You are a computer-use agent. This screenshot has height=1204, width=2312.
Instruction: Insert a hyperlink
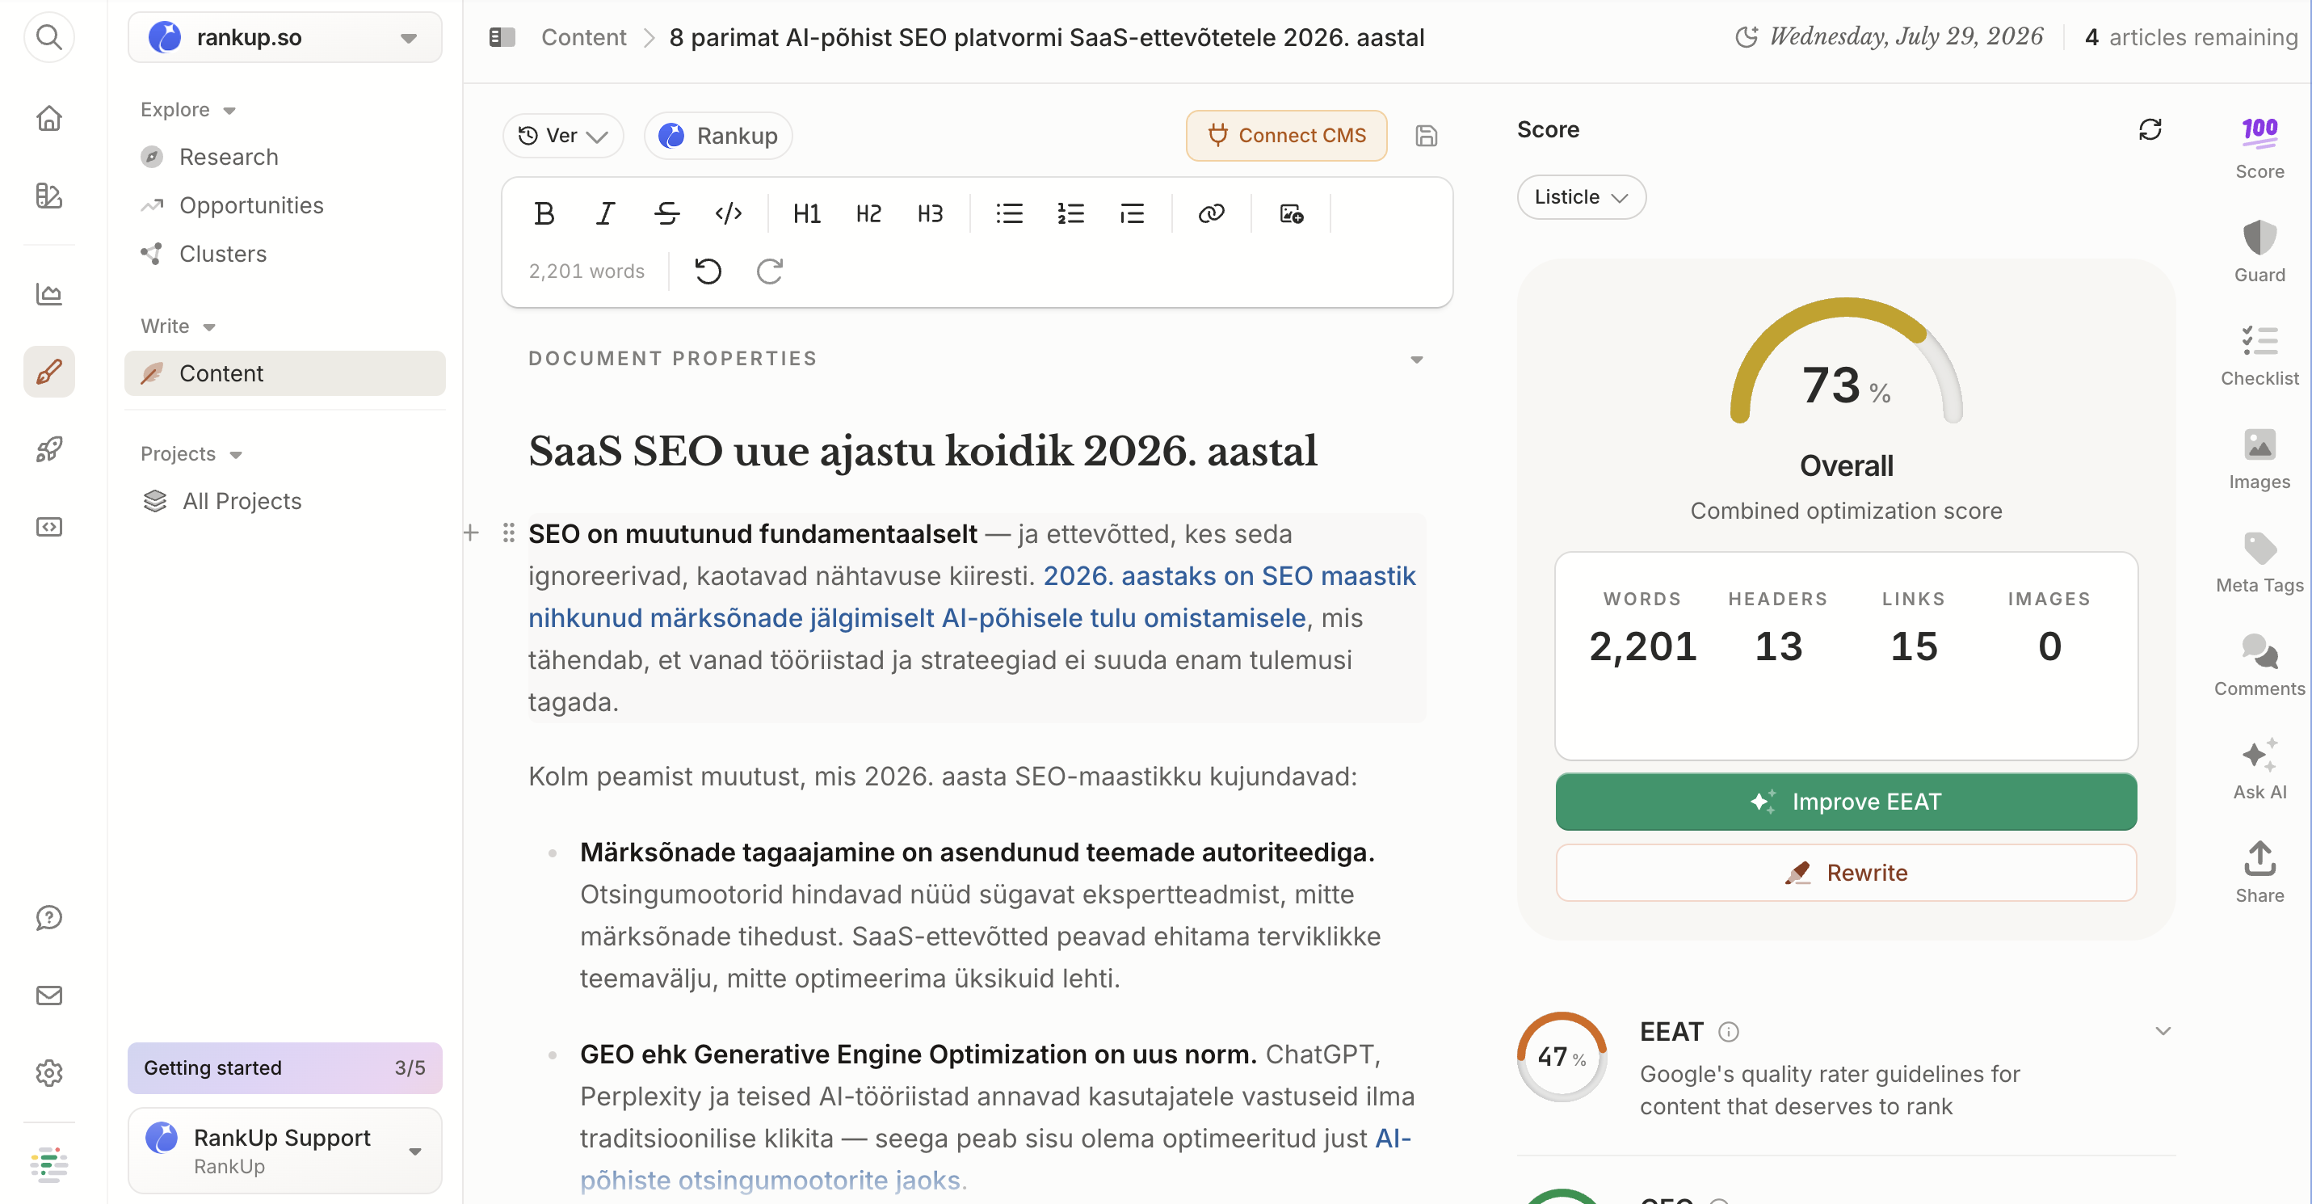(1211, 213)
